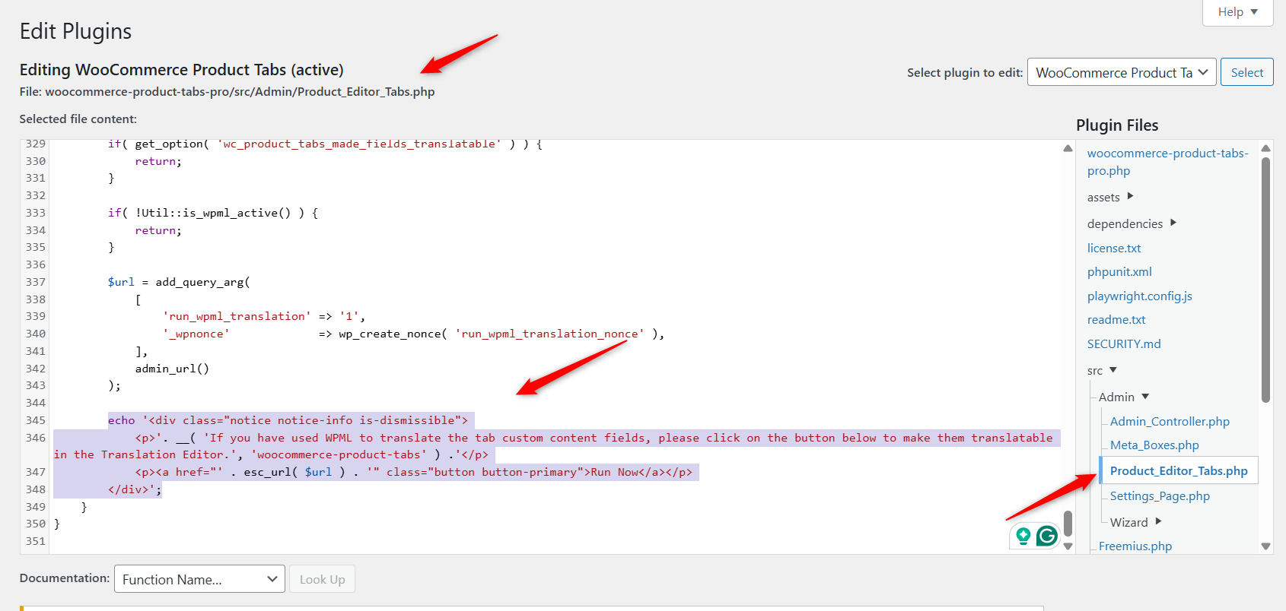
Task: Open Freemius.php file
Action: 1135,546
